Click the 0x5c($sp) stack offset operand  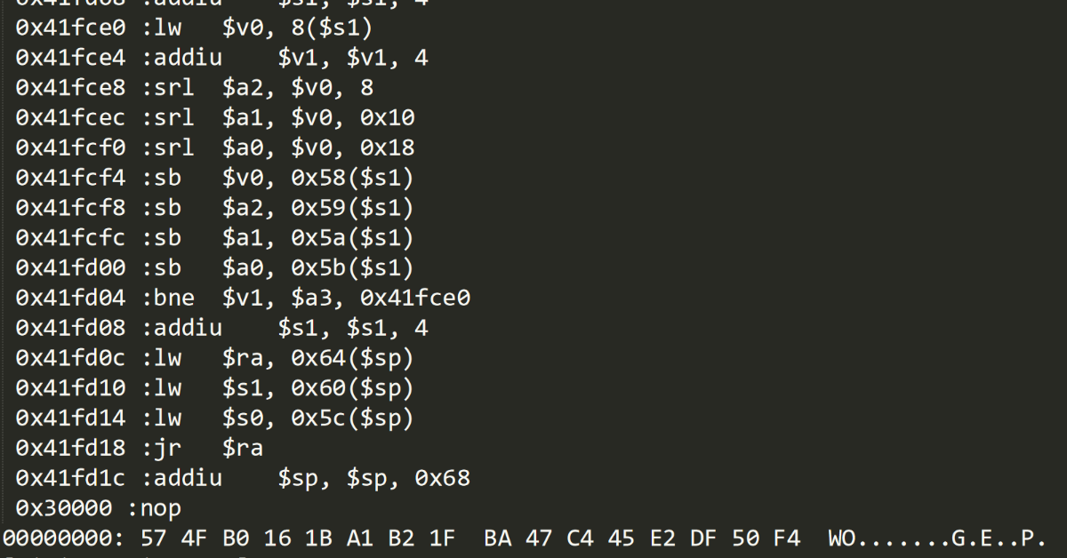coord(352,418)
